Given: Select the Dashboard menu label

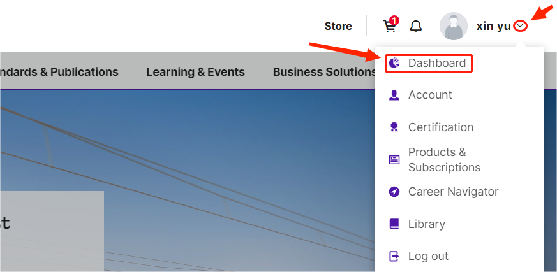Looking at the screenshot, I should tap(437, 63).
